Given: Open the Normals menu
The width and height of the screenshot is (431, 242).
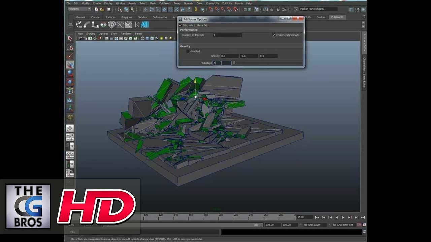Looking at the screenshot, I should click(189, 3).
